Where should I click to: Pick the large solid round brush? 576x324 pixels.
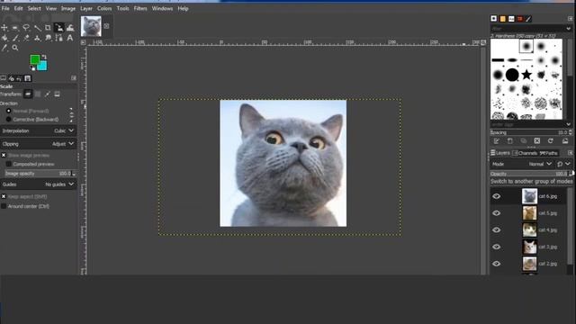point(512,75)
